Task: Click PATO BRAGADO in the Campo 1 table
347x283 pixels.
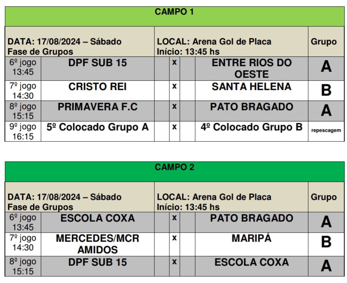Action: (251, 107)
